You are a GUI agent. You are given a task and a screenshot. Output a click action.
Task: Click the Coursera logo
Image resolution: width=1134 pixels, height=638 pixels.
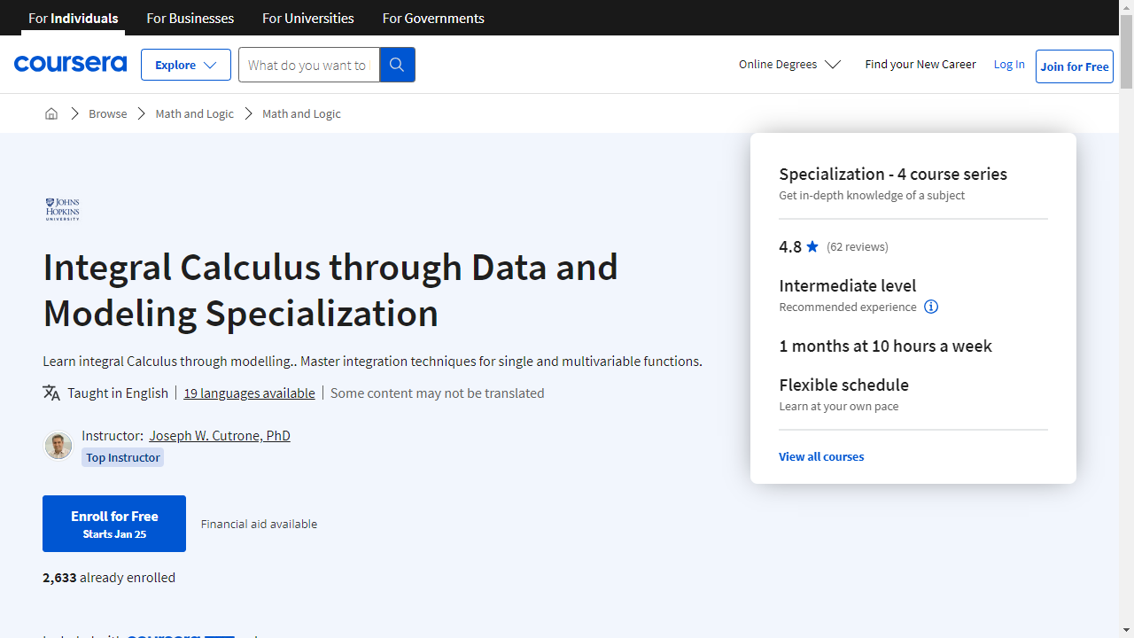point(70,64)
